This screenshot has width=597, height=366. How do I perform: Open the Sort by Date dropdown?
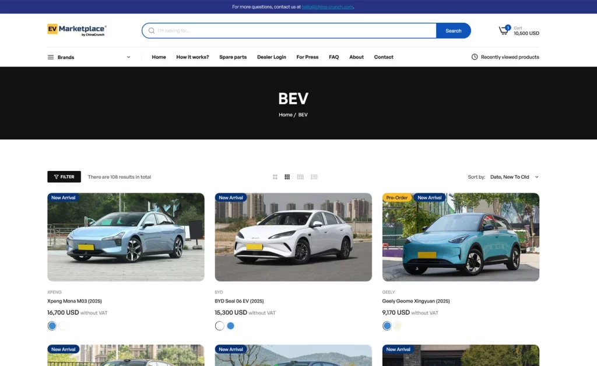click(514, 177)
